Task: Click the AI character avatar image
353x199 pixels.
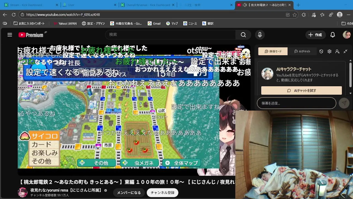Action: pyautogui.click(x=267, y=74)
